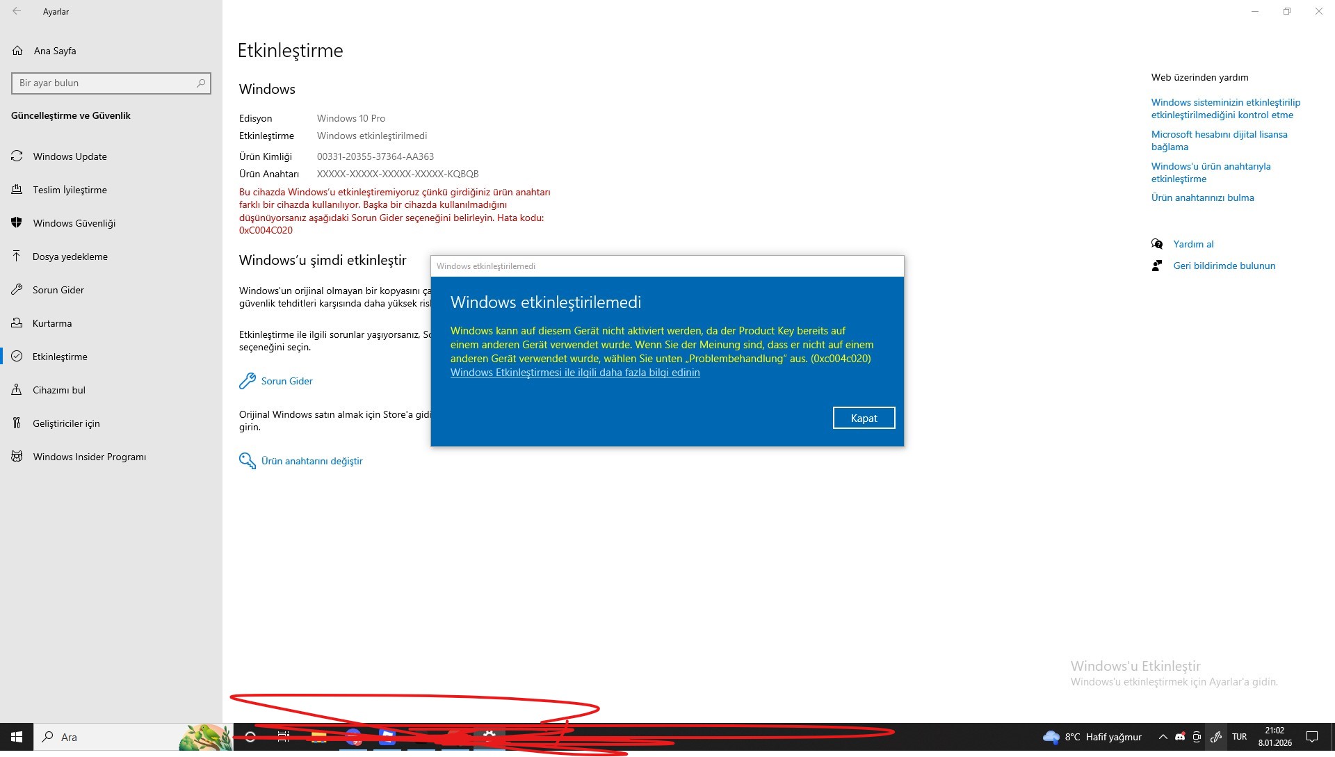Switch the TUR input language
Image resolution: width=1335 pixels, height=757 pixels.
click(x=1239, y=737)
